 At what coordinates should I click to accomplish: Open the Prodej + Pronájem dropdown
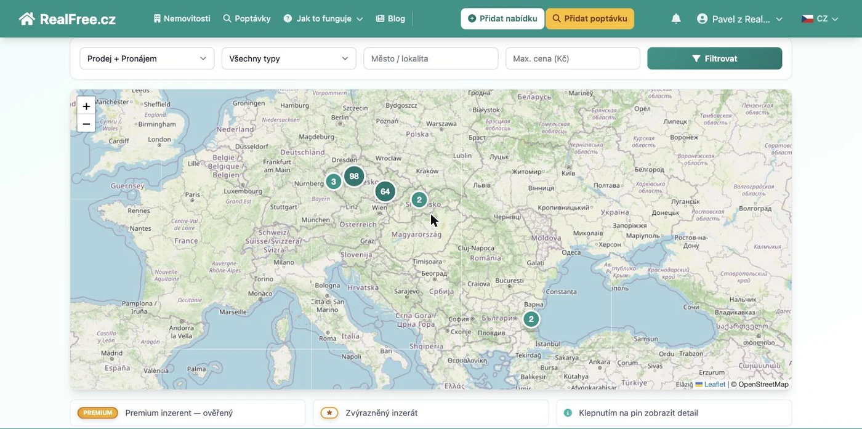point(147,58)
